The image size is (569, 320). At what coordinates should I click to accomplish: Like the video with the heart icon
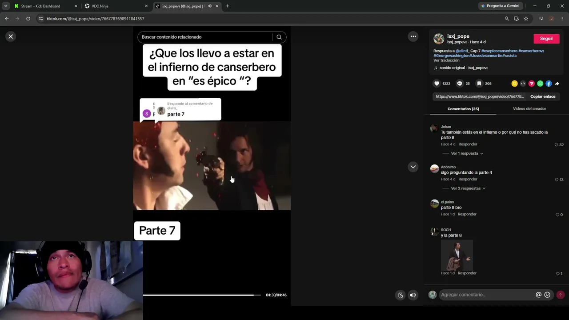(x=437, y=84)
